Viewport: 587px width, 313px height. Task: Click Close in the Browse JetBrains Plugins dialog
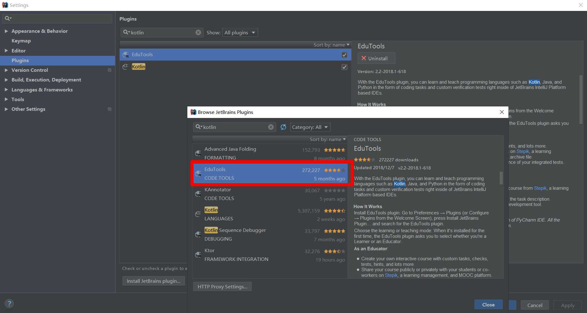488,305
